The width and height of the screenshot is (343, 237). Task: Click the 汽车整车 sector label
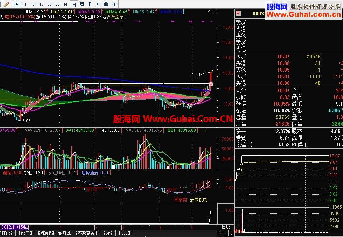(x=115, y=16)
